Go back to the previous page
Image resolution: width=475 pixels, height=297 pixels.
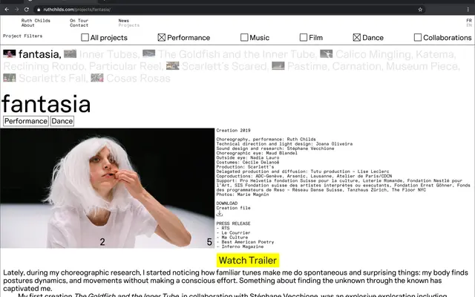coord(7,10)
